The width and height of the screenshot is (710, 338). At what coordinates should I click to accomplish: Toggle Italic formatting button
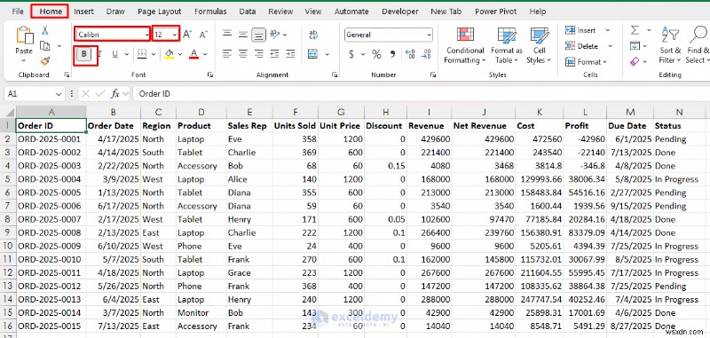[x=99, y=54]
